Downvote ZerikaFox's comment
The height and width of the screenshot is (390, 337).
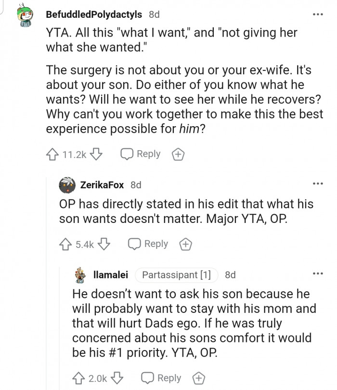tap(105, 244)
